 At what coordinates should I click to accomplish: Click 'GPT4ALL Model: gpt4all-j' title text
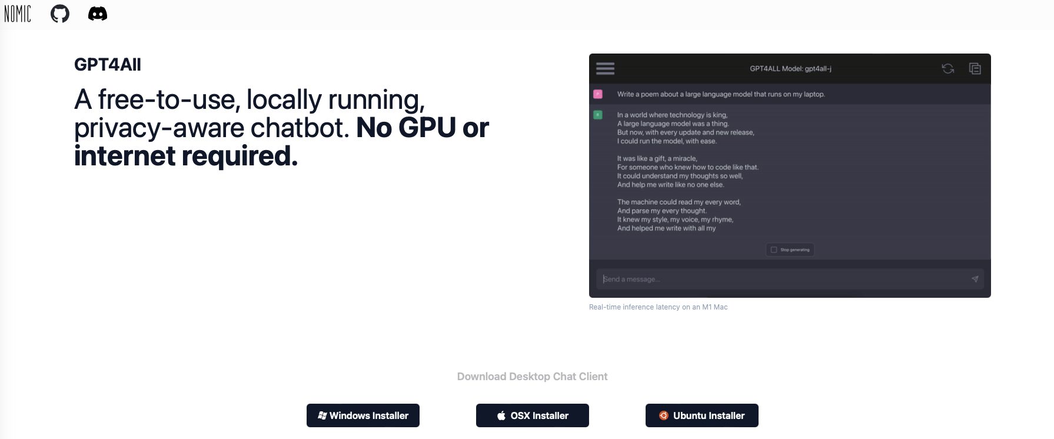[790, 69]
